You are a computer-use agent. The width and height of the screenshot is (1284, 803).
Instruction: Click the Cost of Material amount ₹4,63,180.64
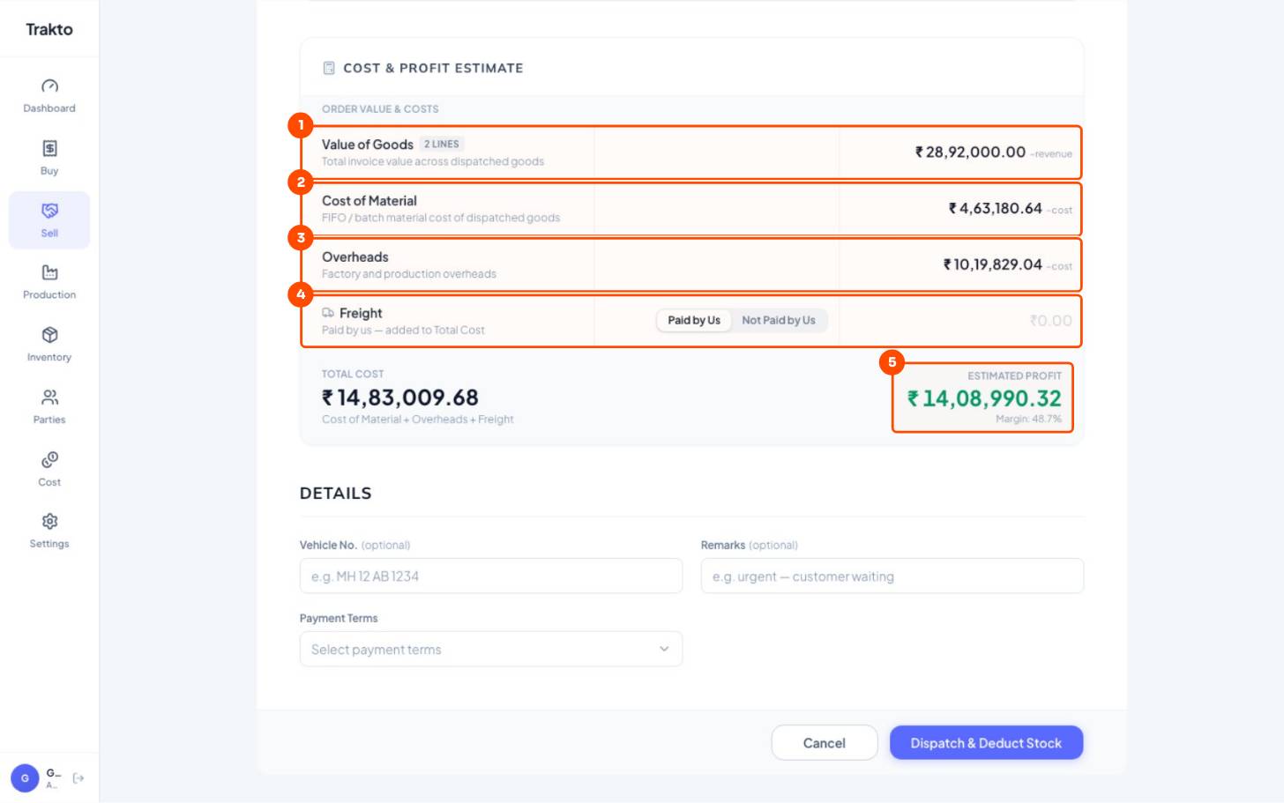[x=995, y=208]
